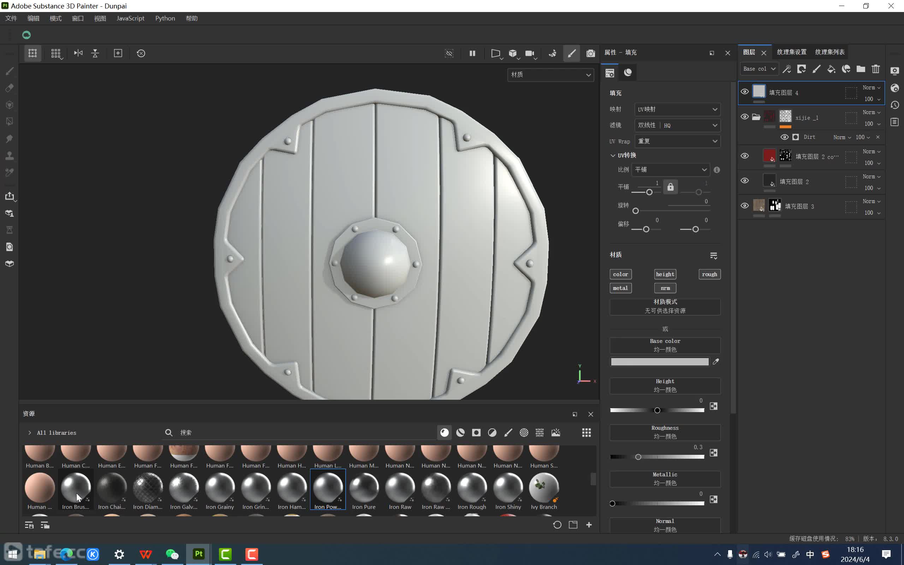
Task: Add a folder group in Layers panel
Action: [861, 69]
